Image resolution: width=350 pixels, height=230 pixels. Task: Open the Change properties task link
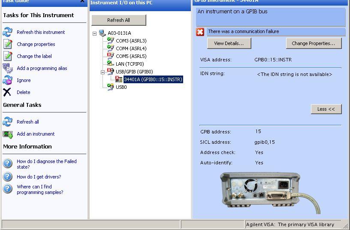pyautogui.click(x=36, y=44)
